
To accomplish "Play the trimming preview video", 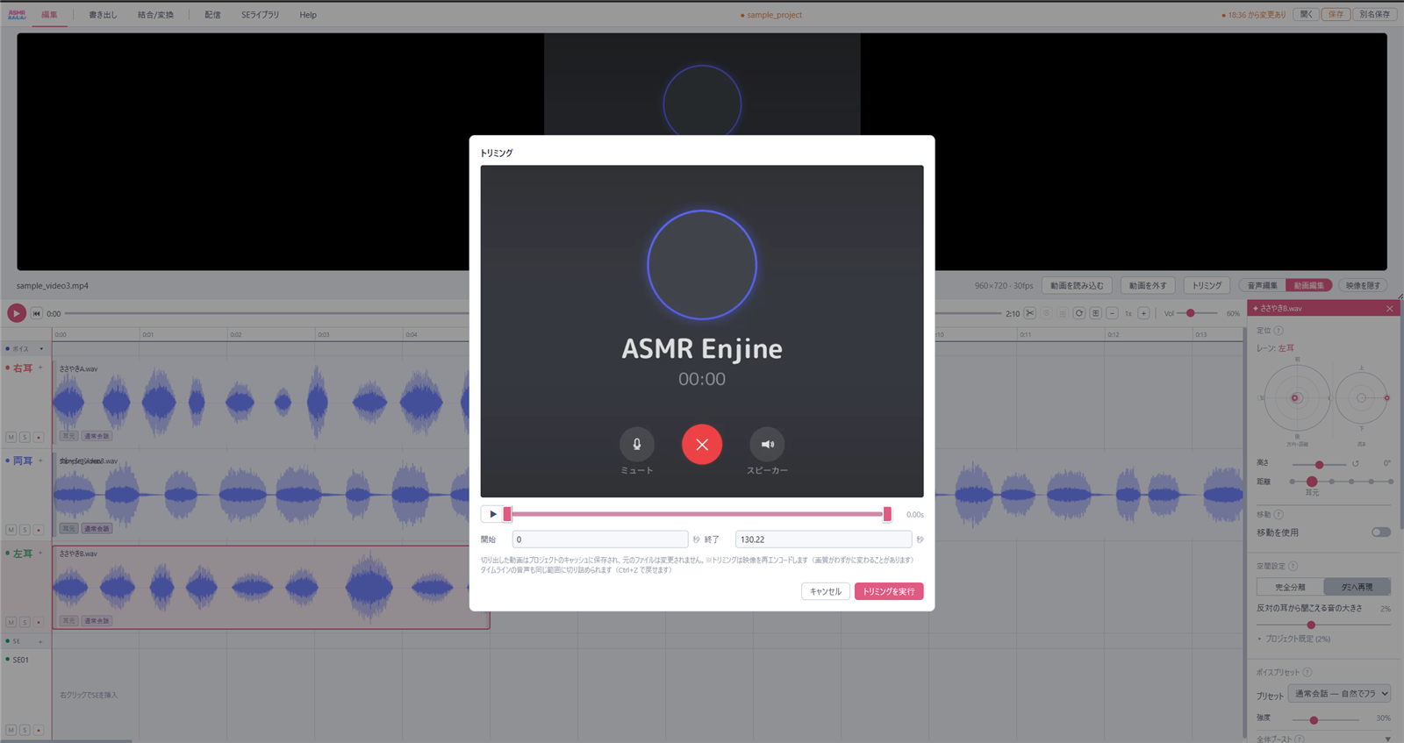I will 492,514.
